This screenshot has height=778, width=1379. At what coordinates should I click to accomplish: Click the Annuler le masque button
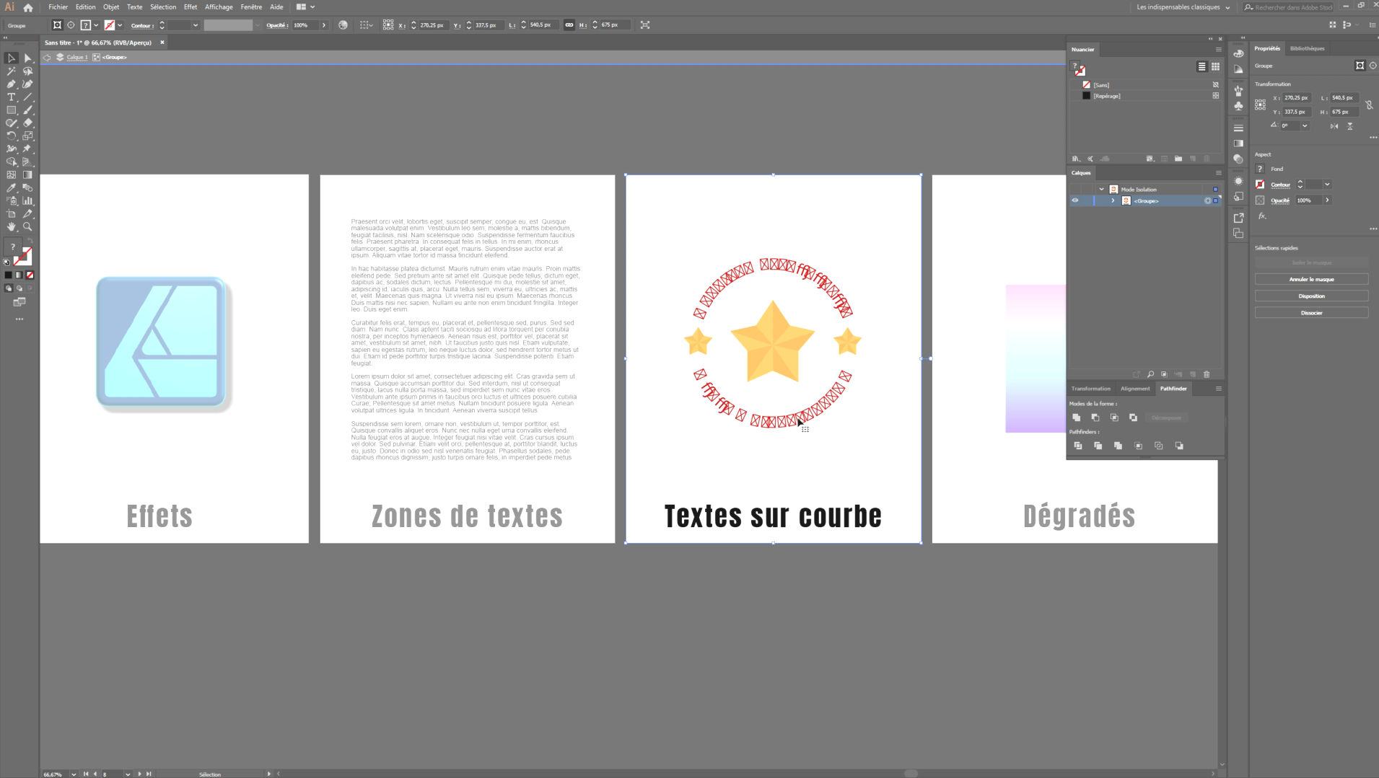(x=1311, y=279)
